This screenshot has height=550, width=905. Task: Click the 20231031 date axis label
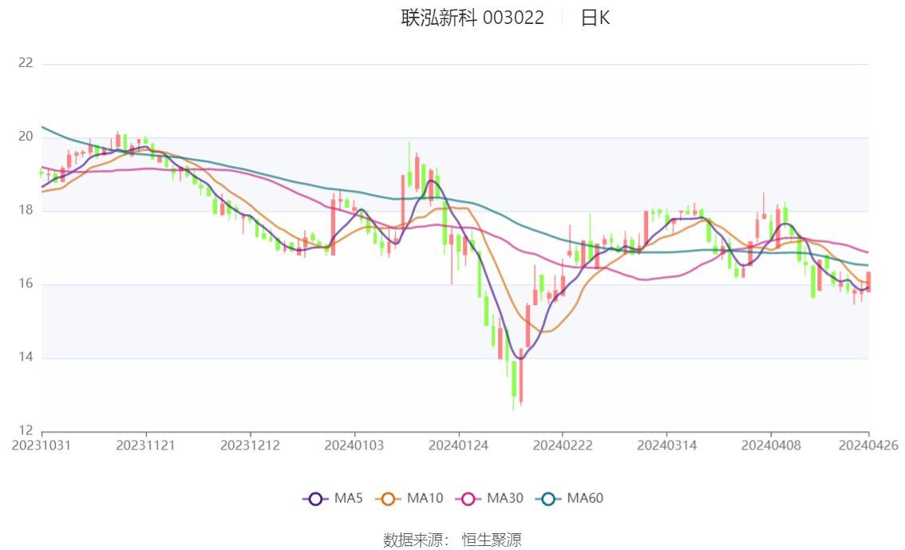click(41, 445)
